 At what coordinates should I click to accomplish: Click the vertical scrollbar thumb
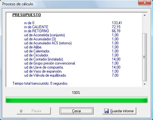[x=145, y=57]
